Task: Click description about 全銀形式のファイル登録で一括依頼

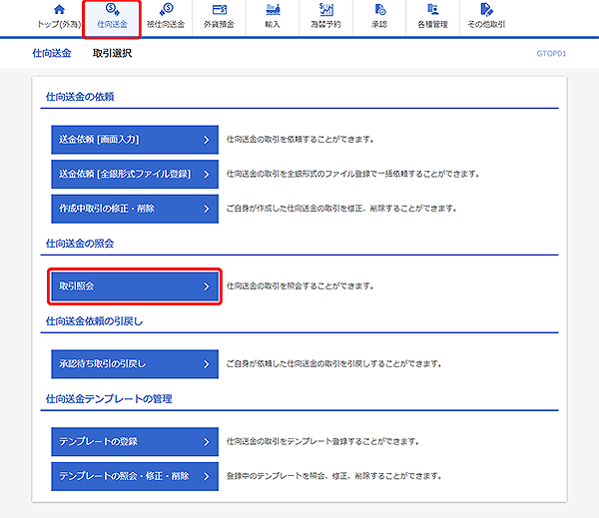Action: [x=352, y=175]
